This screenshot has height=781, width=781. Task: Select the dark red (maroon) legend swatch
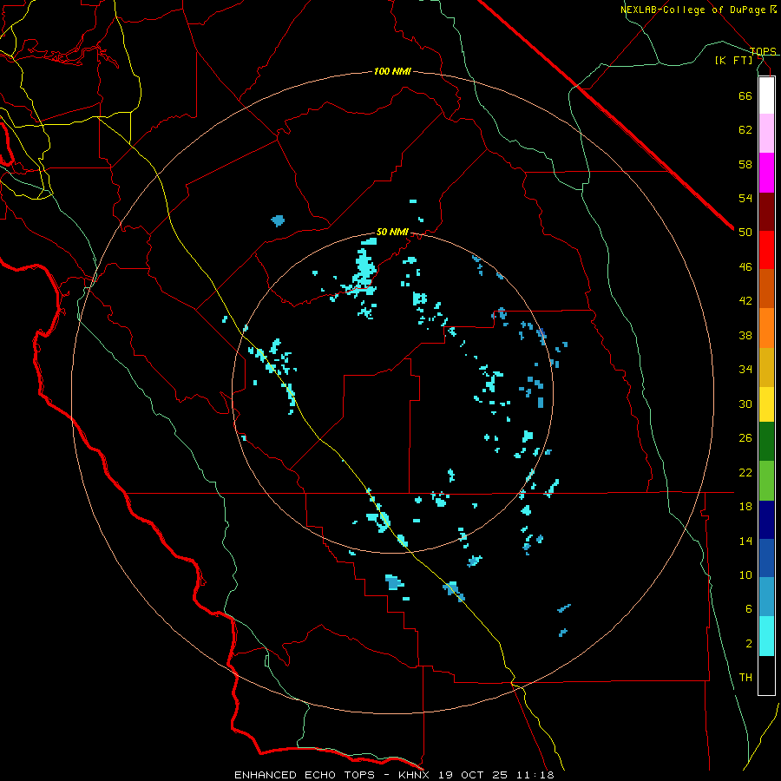(x=766, y=213)
